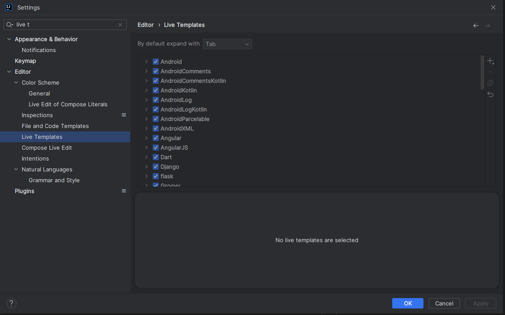Open the Keymap settings page
The image size is (505, 315).
point(25,61)
